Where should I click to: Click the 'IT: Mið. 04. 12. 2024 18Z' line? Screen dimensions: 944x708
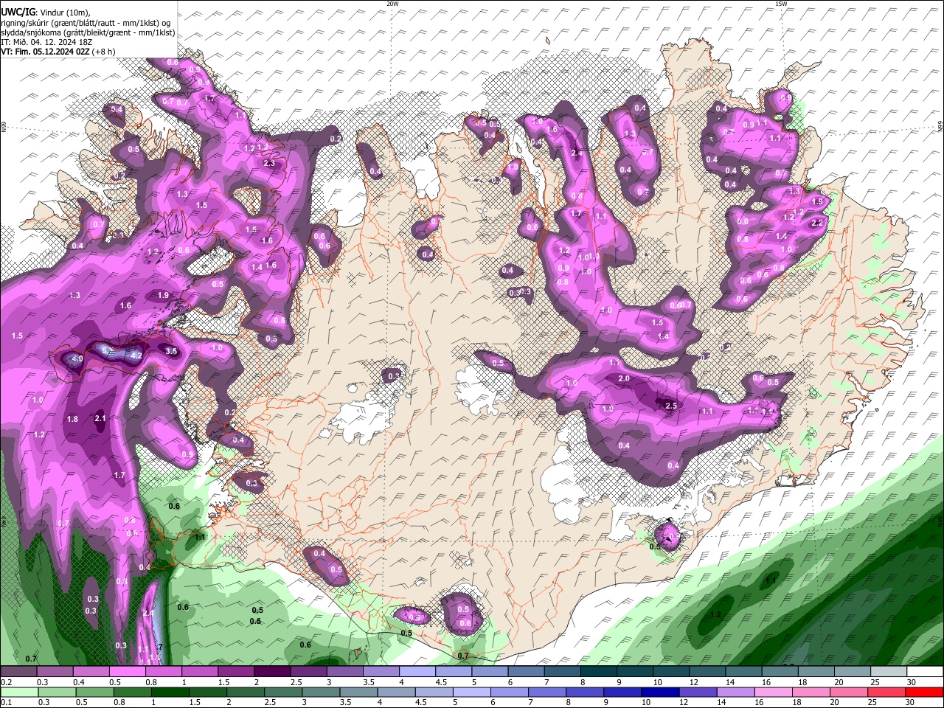point(46,42)
